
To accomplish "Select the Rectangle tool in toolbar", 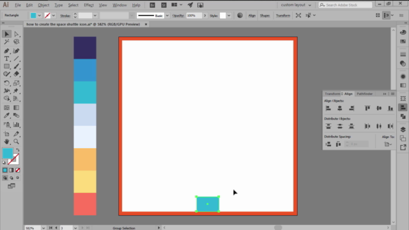I will (x=6, y=66).
